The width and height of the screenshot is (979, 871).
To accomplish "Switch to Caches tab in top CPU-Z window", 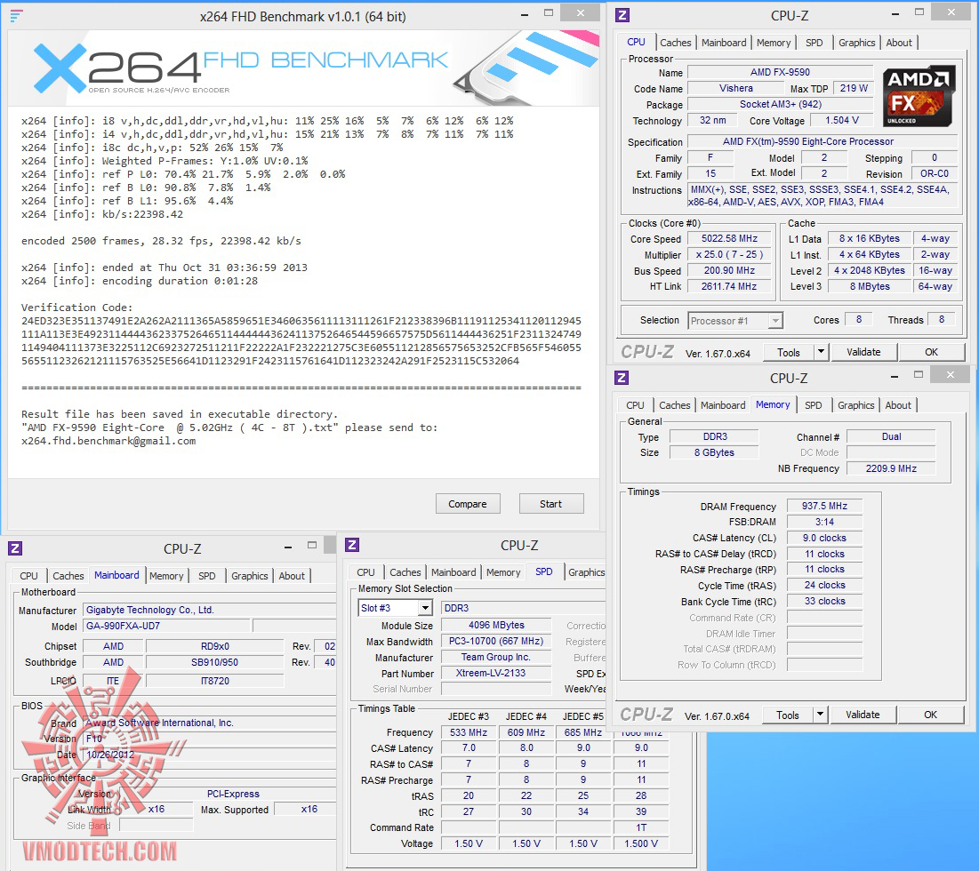I will 676,43.
